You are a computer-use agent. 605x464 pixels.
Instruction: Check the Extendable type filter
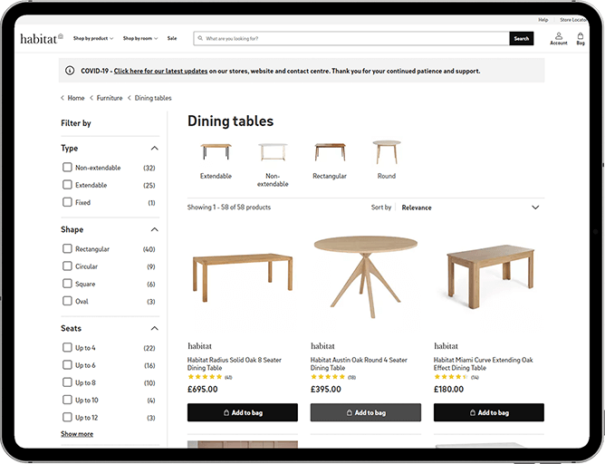coord(67,185)
